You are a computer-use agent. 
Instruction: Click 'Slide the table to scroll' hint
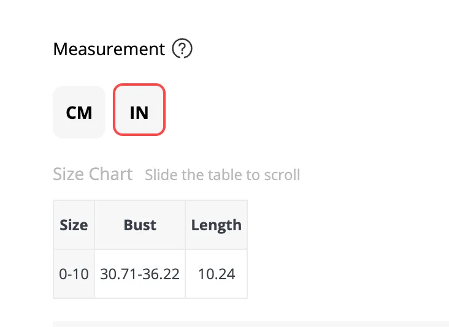coord(223,175)
